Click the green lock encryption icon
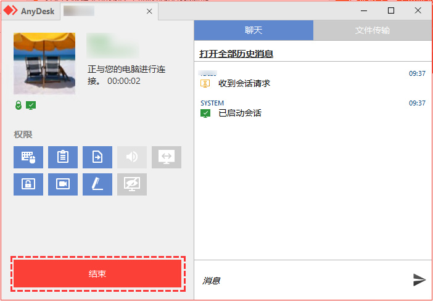 [19, 105]
